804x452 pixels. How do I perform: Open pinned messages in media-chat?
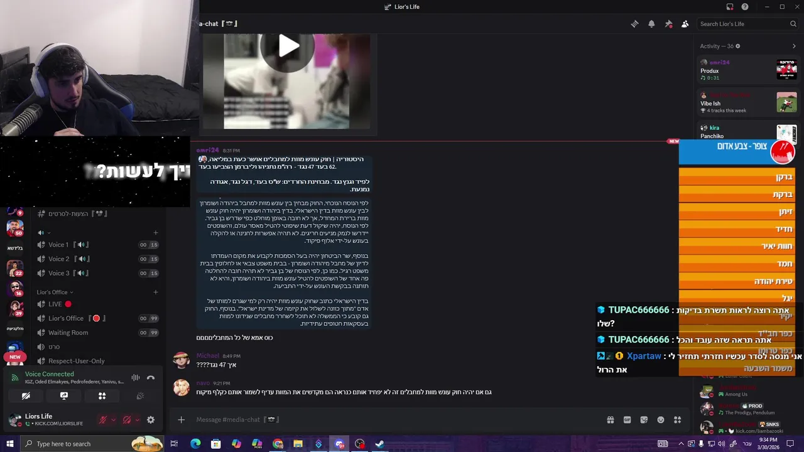(668, 24)
